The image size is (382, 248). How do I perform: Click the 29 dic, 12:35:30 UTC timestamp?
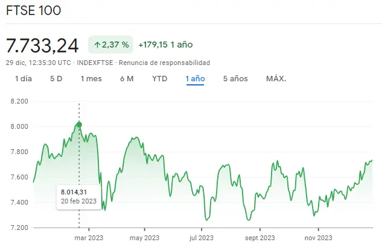point(38,63)
